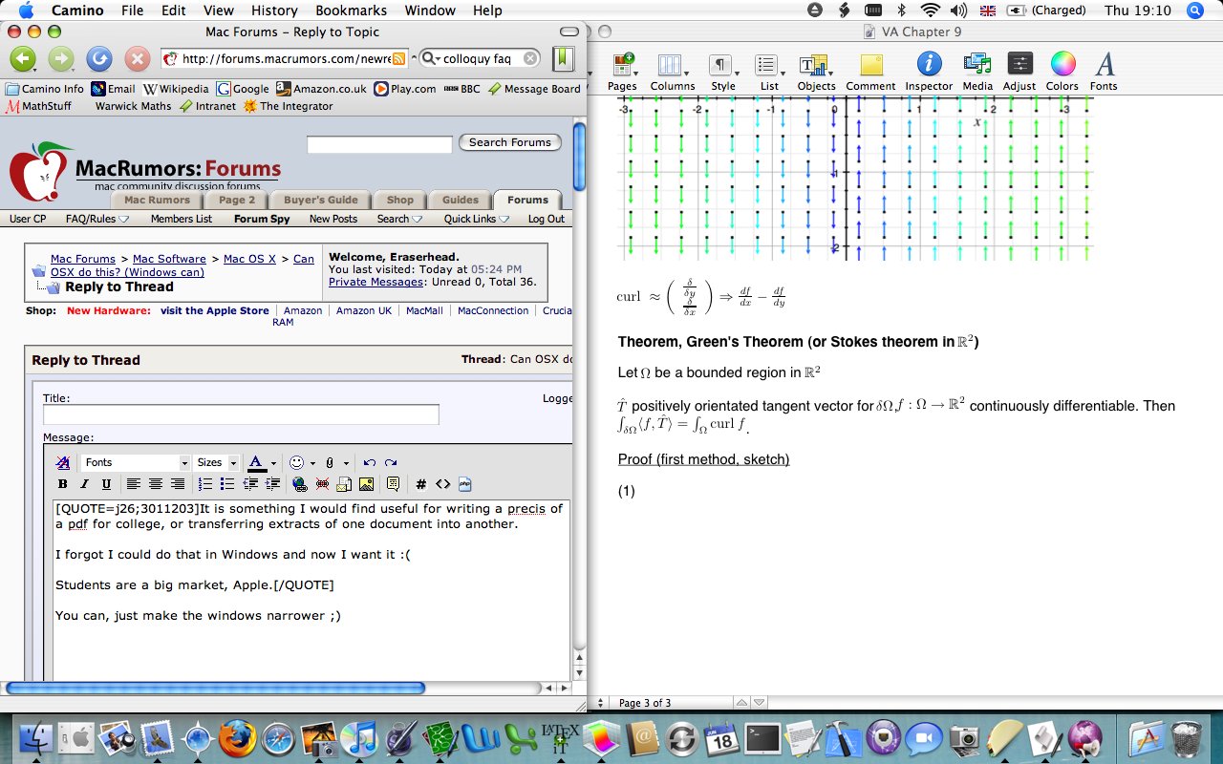Expand Search forum navigation menu
1223x764 pixels.
coord(399,219)
